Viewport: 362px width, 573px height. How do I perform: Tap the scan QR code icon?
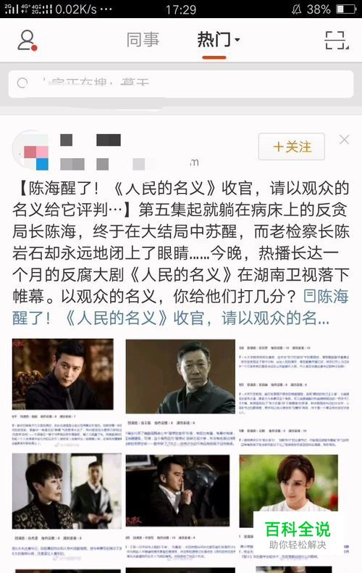pos(337,40)
